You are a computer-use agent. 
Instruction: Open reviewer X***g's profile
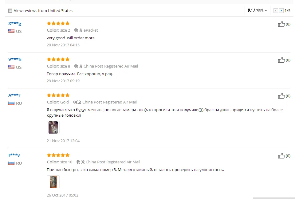pyautogui.click(x=15, y=23)
